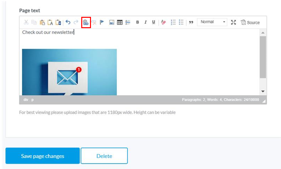
Task: Open the Insert Image tool
Action: pos(112,22)
